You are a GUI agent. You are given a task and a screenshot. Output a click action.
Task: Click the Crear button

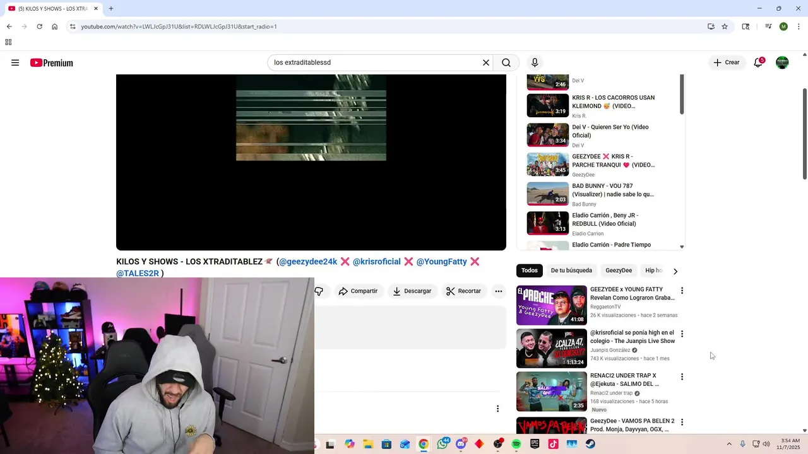(727, 62)
